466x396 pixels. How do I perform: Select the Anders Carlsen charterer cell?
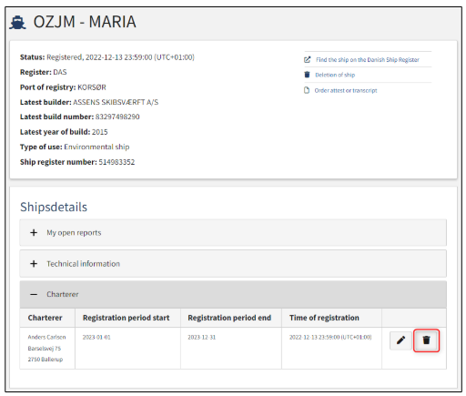(x=47, y=348)
